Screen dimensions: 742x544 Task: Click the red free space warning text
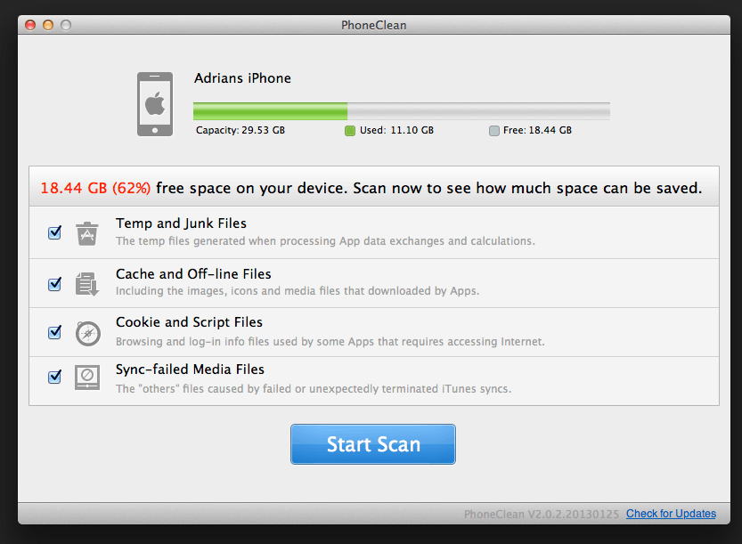(95, 188)
